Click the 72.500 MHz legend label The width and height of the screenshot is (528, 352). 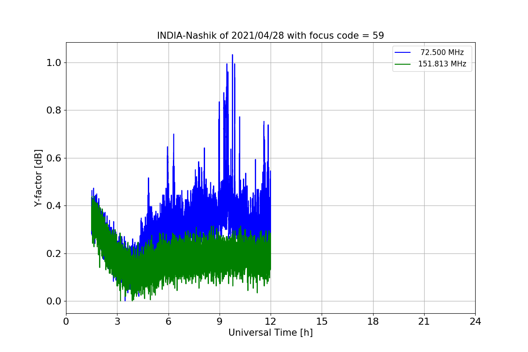[442, 52]
